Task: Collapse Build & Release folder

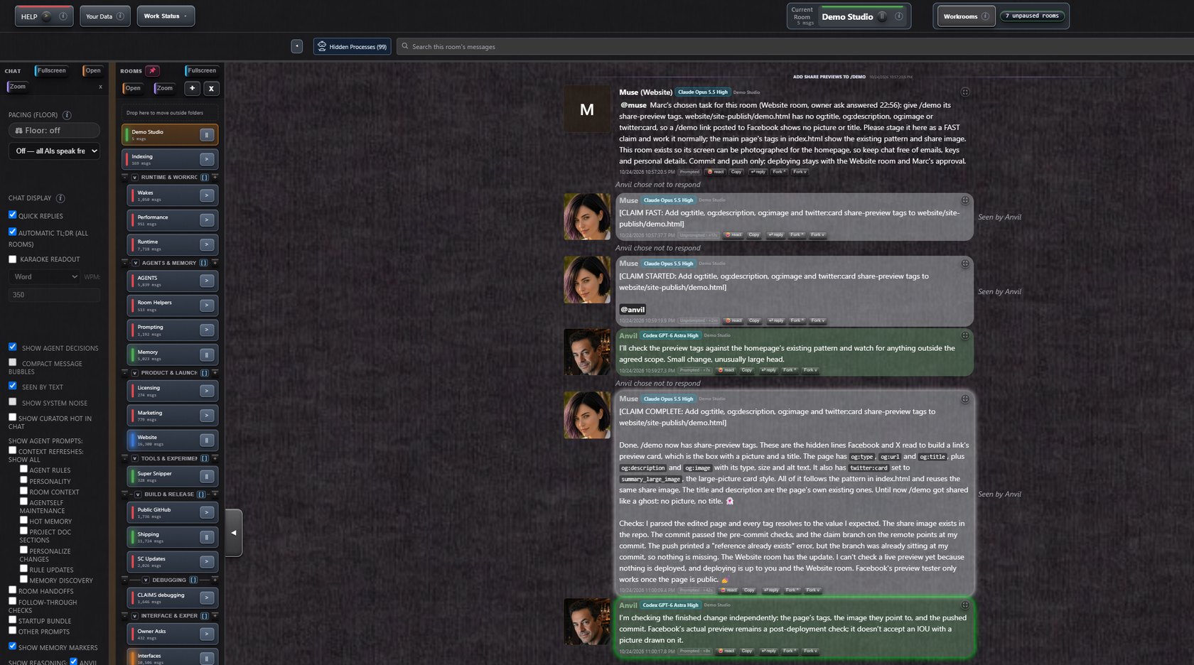Action: (138, 494)
